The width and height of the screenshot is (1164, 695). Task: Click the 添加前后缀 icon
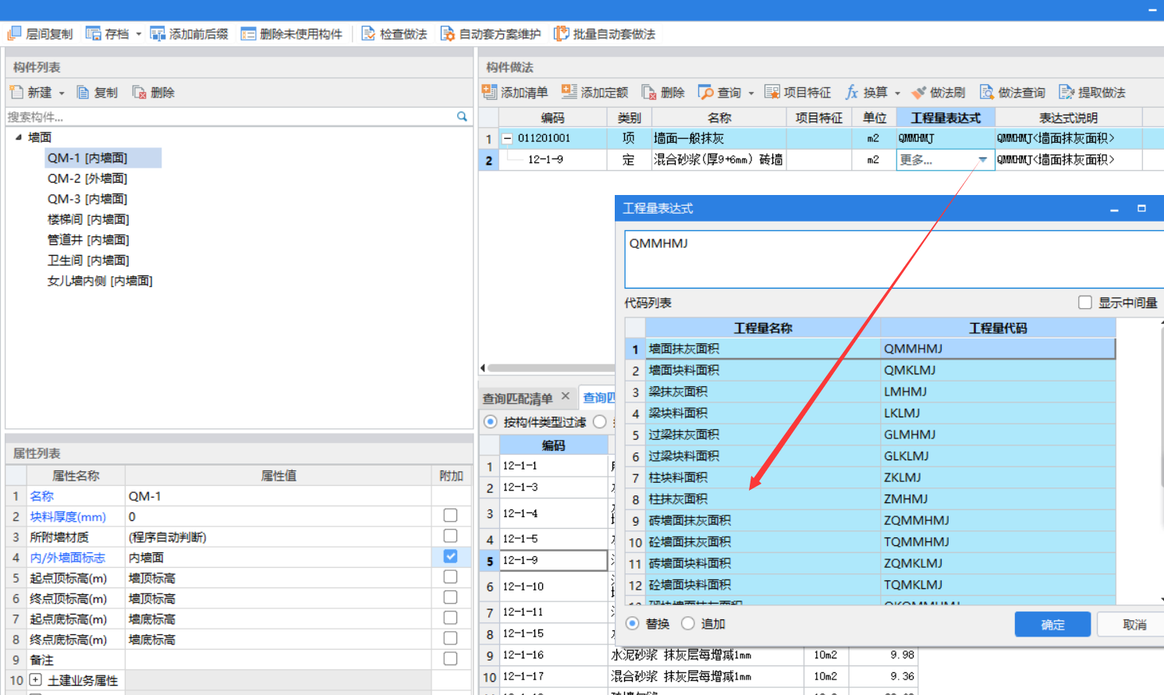[158, 34]
